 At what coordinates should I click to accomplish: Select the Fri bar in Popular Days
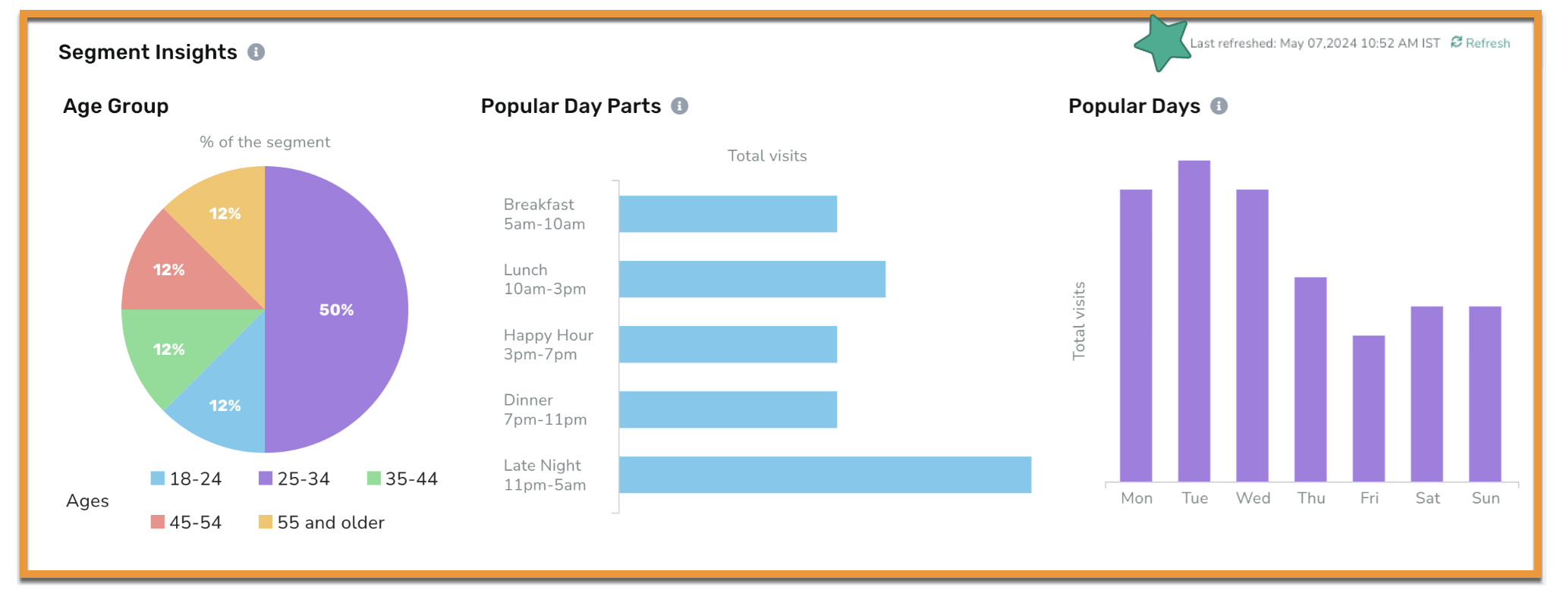click(1369, 409)
